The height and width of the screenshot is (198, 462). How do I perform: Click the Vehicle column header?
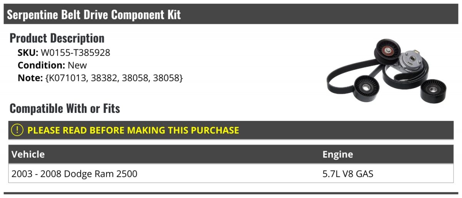28,154
